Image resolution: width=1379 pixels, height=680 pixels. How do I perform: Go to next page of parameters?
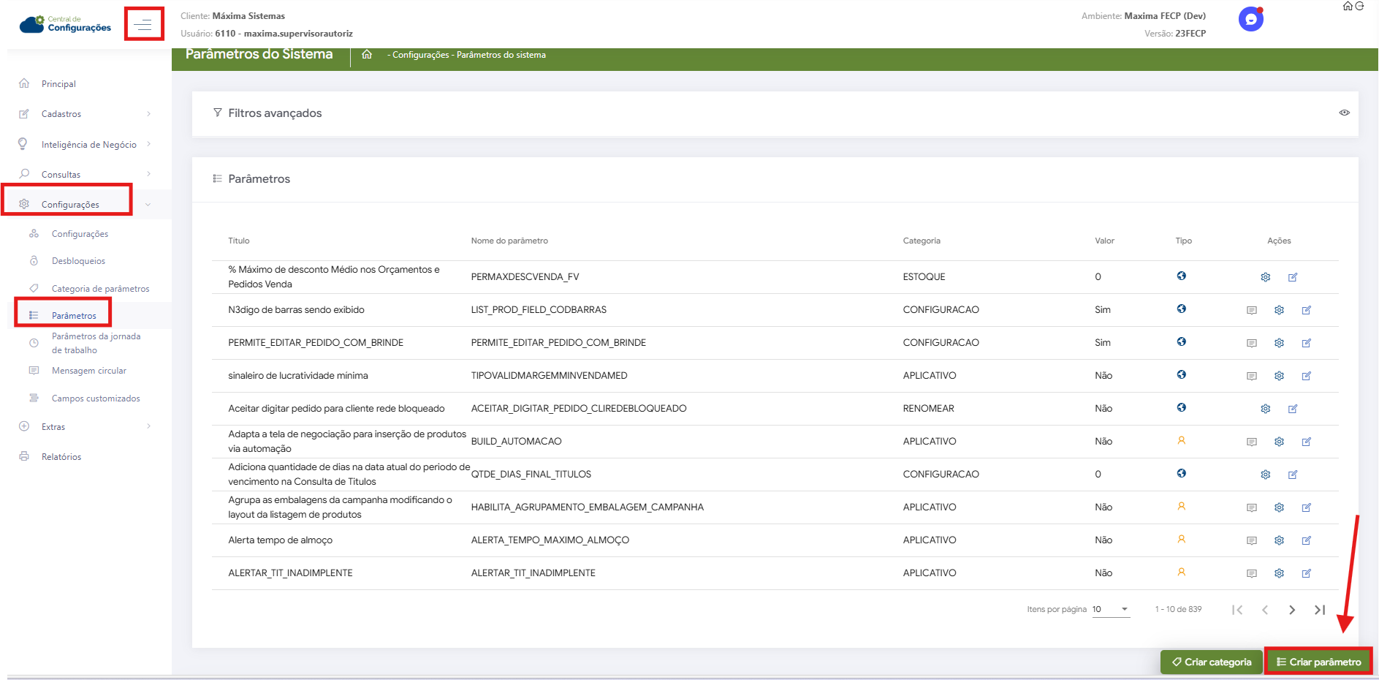coord(1291,610)
